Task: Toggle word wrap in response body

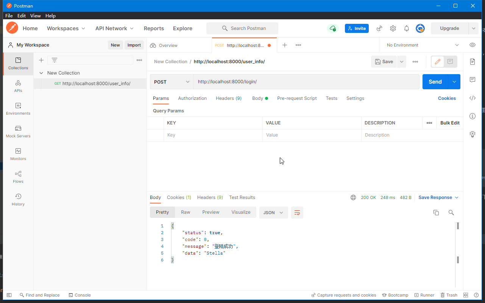Action: [297, 213]
